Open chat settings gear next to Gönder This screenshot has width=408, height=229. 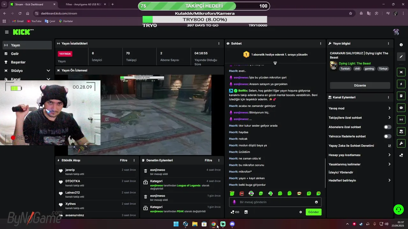coord(301,212)
